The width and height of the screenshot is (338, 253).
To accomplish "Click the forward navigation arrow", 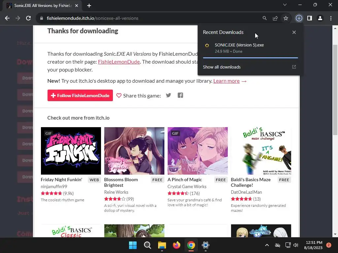I will tap(18, 18).
